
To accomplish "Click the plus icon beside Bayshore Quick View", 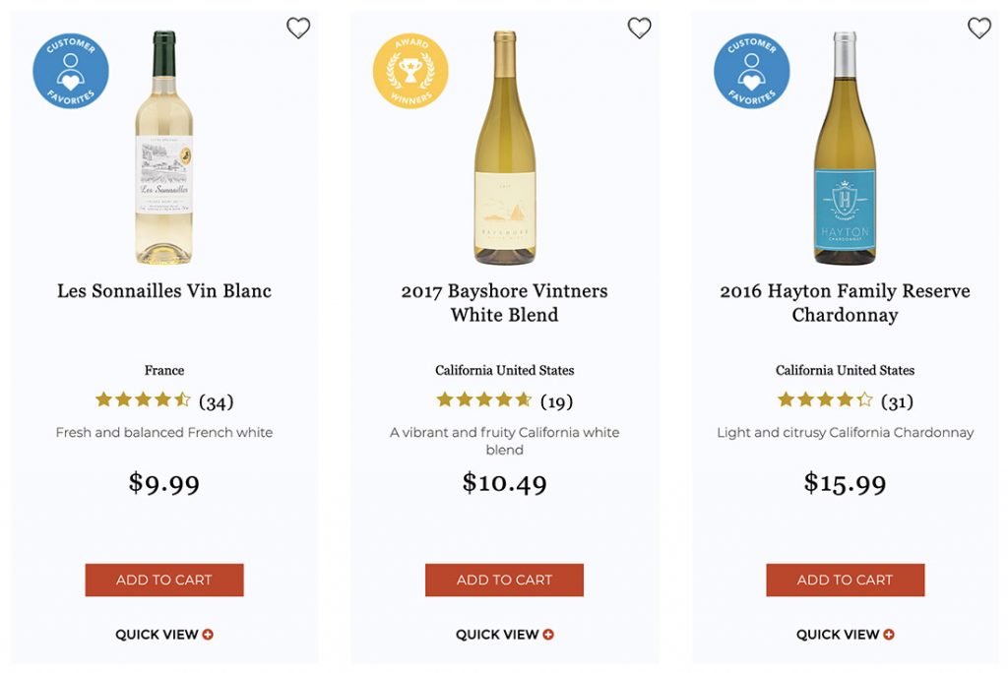I will (x=549, y=634).
